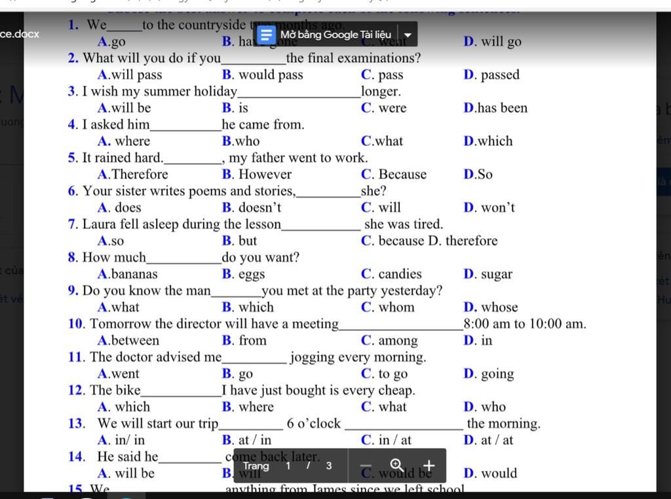The height and width of the screenshot is (499, 671).
Task: Select option 'D.which' in question 4
Action: click(x=488, y=141)
